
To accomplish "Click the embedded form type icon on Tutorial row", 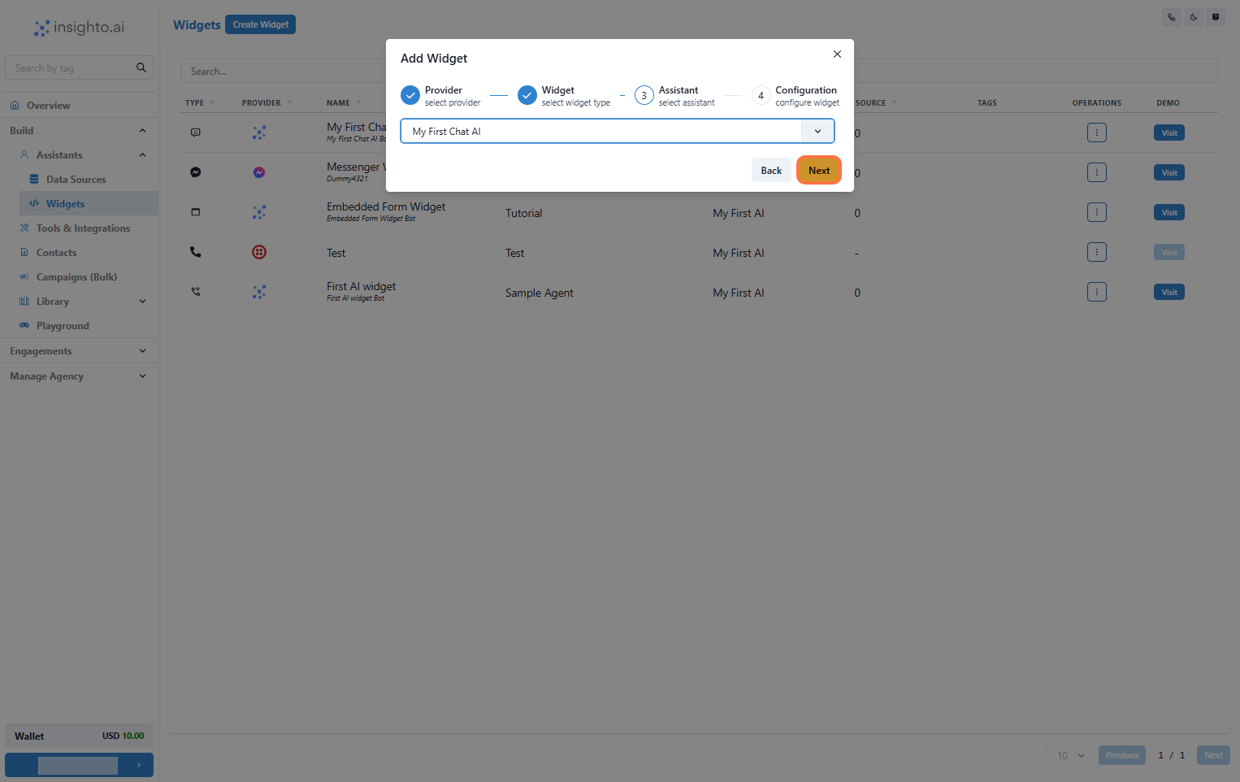I will tap(195, 211).
